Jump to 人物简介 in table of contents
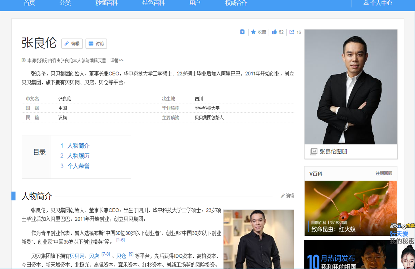 (78, 146)
